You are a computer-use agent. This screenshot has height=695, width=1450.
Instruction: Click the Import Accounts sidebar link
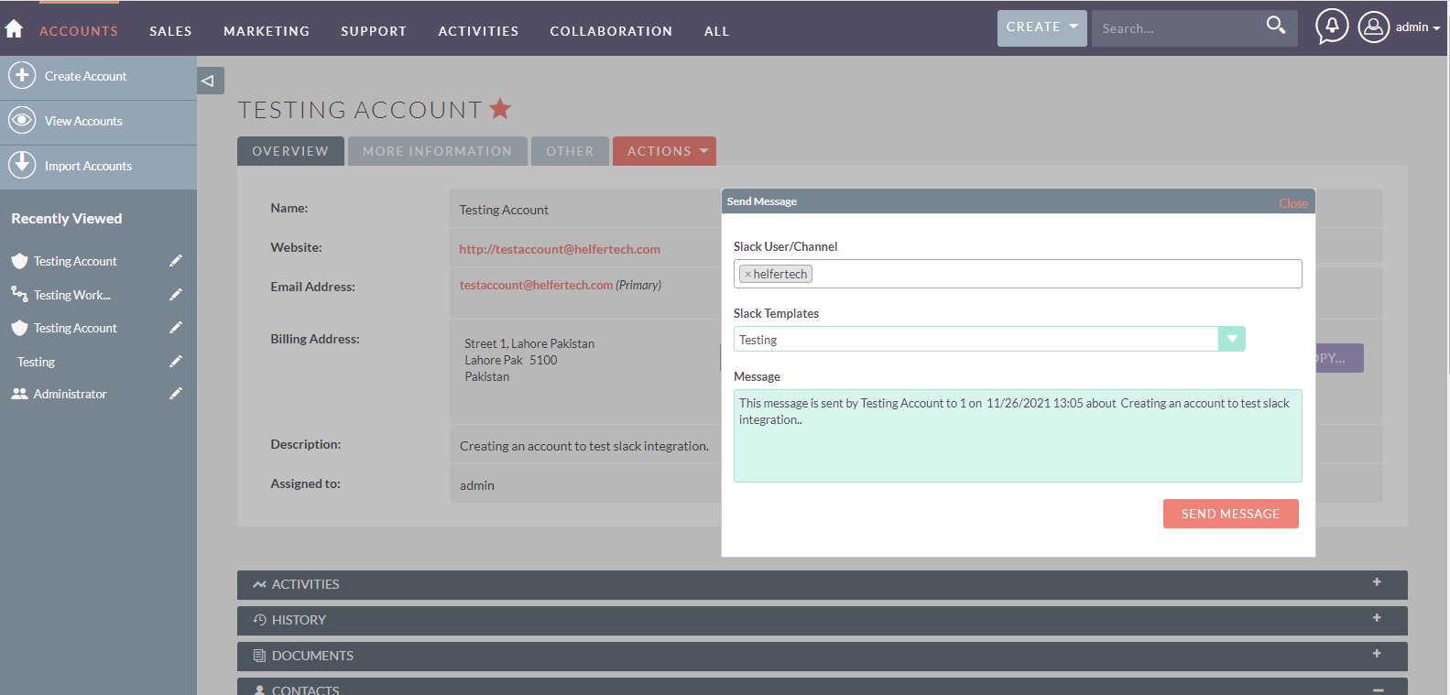(x=88, y=166)
